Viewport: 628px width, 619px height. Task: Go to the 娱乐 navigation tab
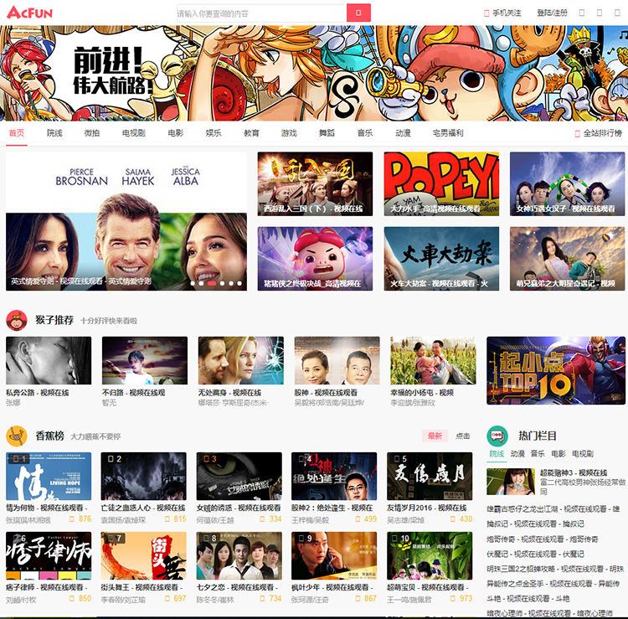pyautogui.click(x=214, y=133)
